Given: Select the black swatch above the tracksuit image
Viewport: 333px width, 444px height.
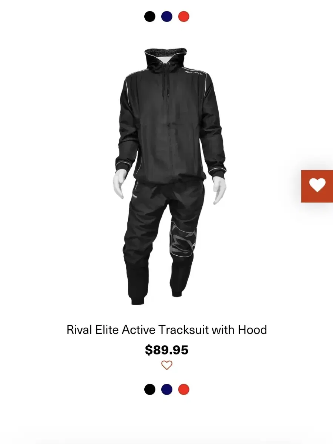Looking at the screenshot, I should [x=150, y=17].
